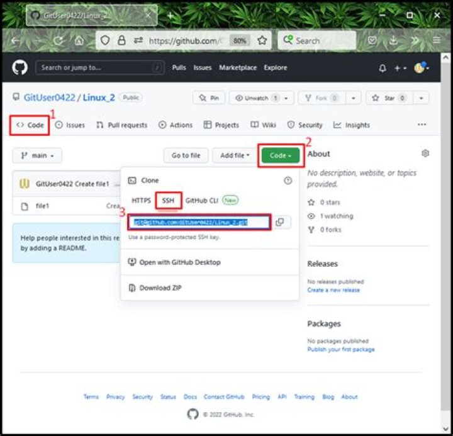The width and height of the screenshot is (453, 436).
Task: Click the clone help question icon
Action: tap(288, 181)
